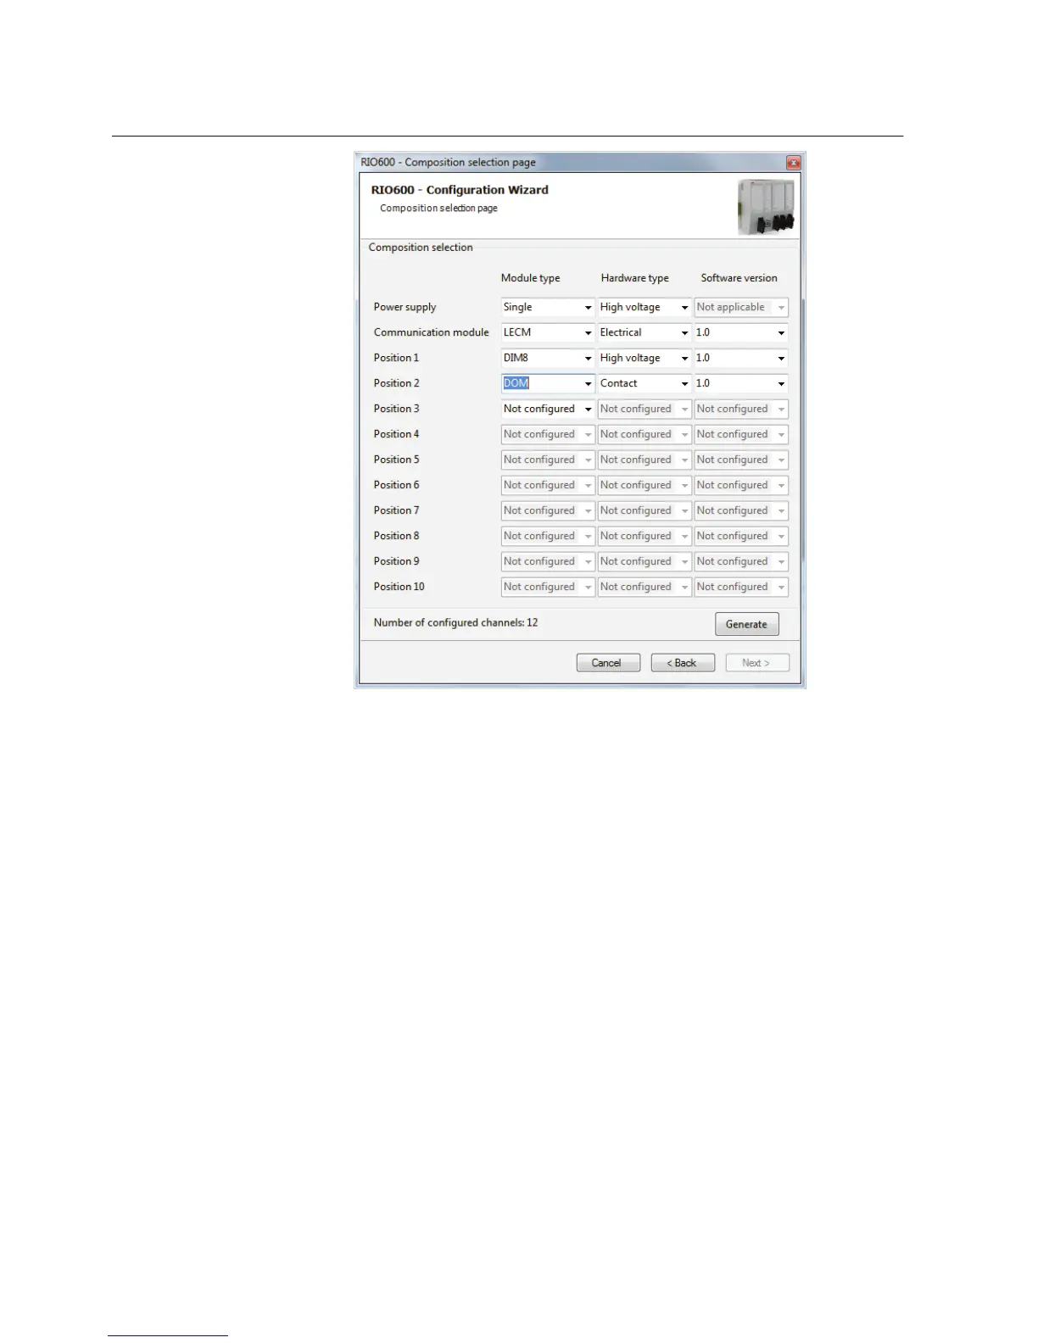Screen dimensions: 1038x1343
Task: Open Position 9 Hardware type dropdown
Action: (x=645, y=561)
